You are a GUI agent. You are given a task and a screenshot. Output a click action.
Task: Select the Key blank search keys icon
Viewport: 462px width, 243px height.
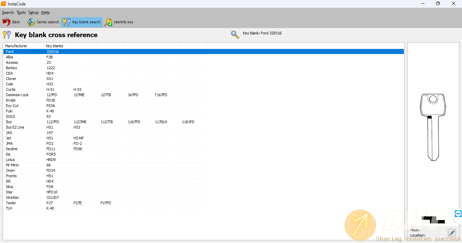click(67, 22)
